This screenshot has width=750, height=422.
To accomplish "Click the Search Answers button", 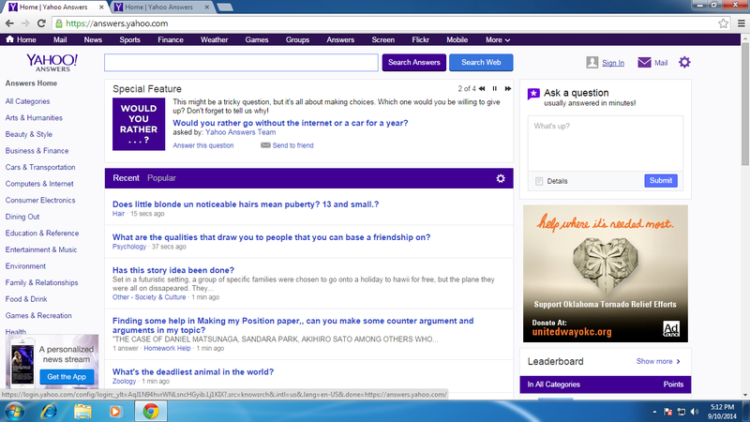I will (x=413, y=62).
